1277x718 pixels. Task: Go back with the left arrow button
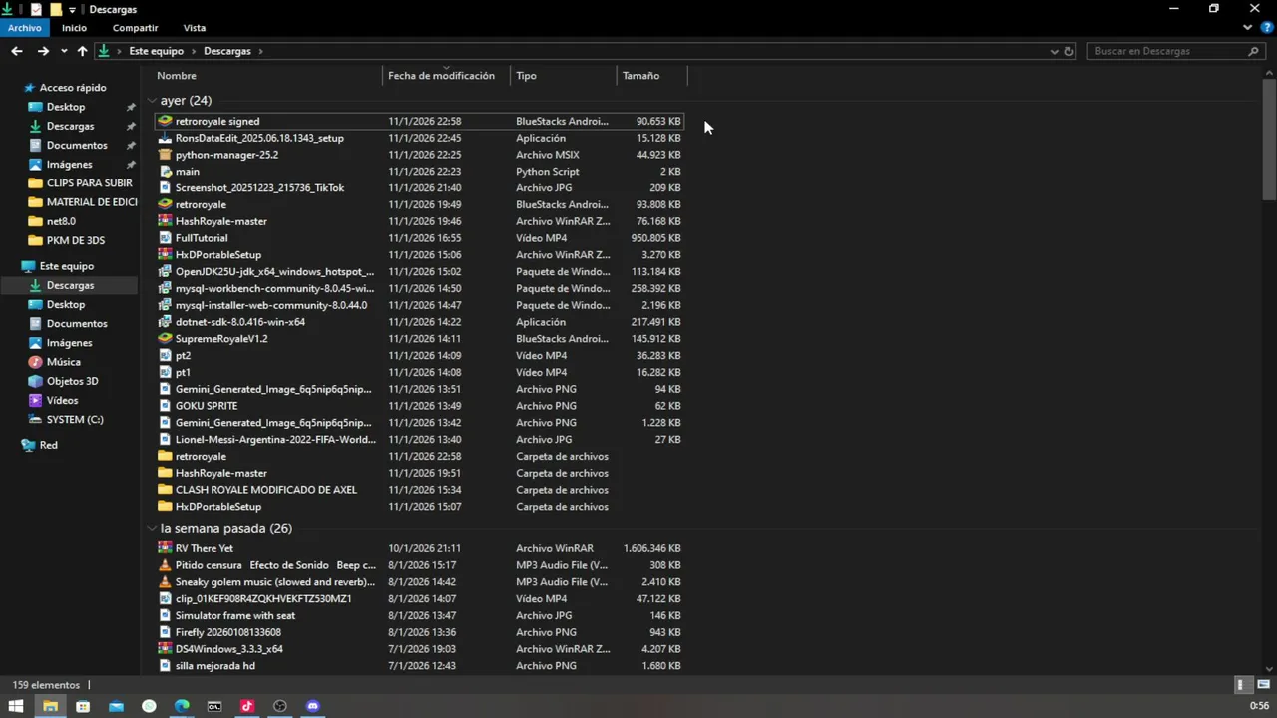tap(17, 51)
